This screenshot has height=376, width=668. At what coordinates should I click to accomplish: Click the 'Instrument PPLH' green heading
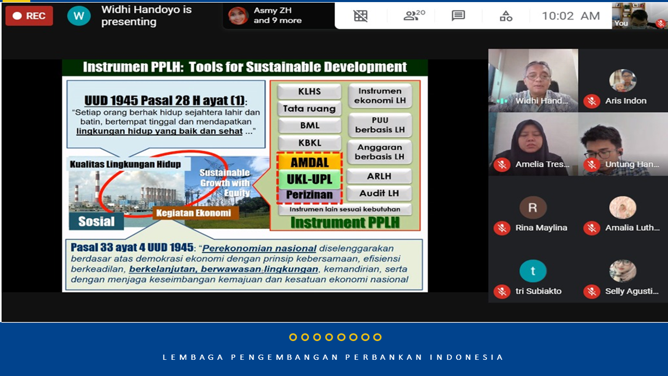click(x=345, y=223)
